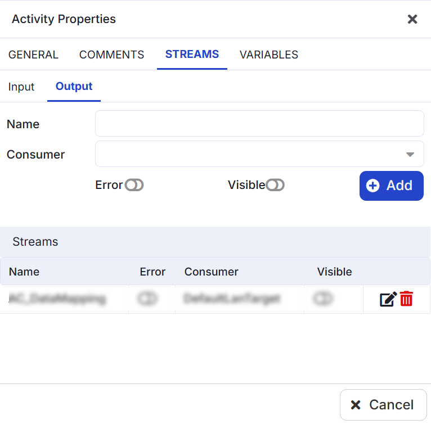
Task: Open the Consumer dropdown
Action: click(x=259, y=154)
